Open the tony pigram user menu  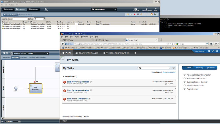[x=200, y=51]
